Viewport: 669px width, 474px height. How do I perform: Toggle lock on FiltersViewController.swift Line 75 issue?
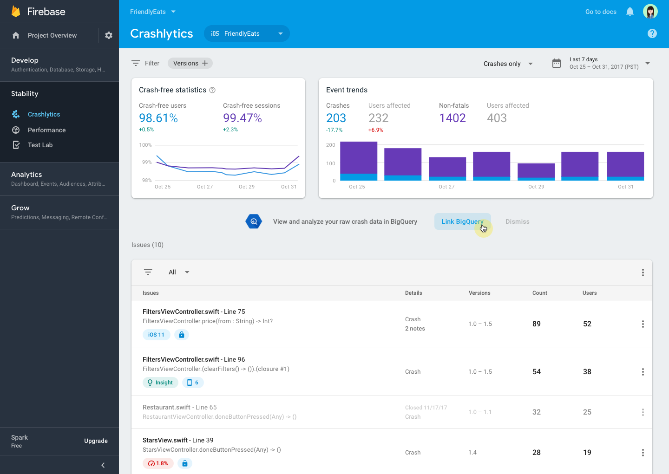[181, 334]
